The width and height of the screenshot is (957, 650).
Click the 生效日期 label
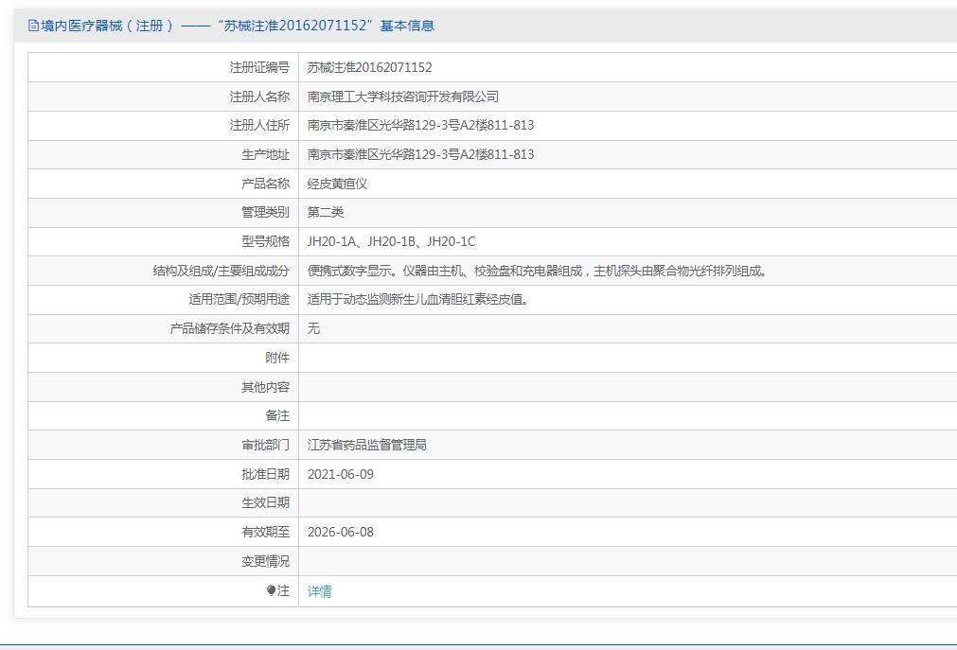pos(265,502)
